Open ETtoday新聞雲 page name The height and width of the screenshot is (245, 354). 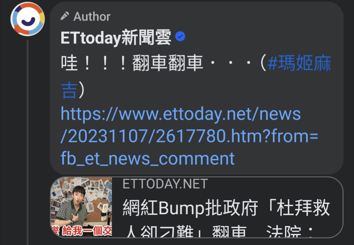116,37
